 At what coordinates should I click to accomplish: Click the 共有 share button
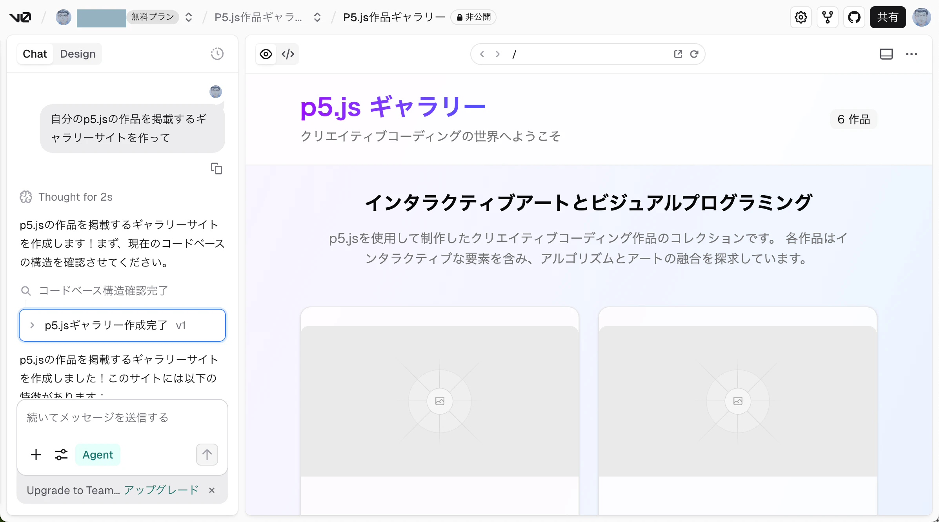(888, 17)
